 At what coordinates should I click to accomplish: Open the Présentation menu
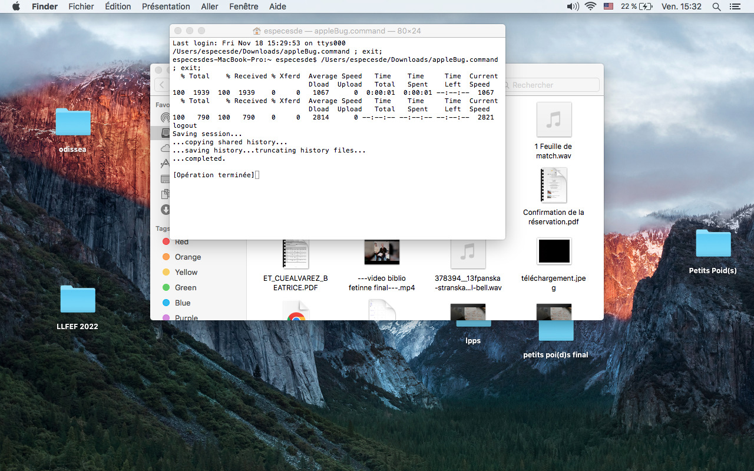tap(166, 6)
